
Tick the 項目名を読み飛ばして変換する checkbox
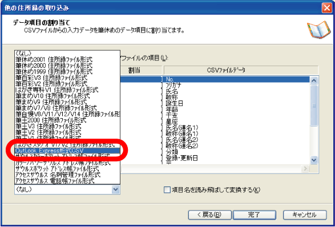tap(167, 190)
